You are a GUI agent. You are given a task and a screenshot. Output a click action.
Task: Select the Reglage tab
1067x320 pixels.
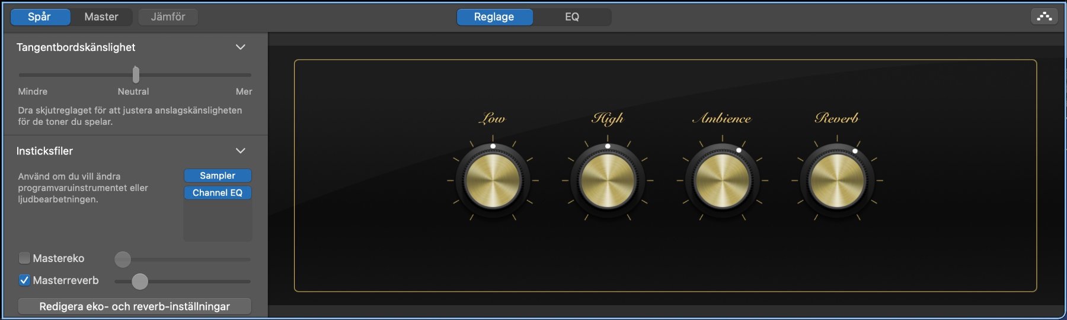494,17
